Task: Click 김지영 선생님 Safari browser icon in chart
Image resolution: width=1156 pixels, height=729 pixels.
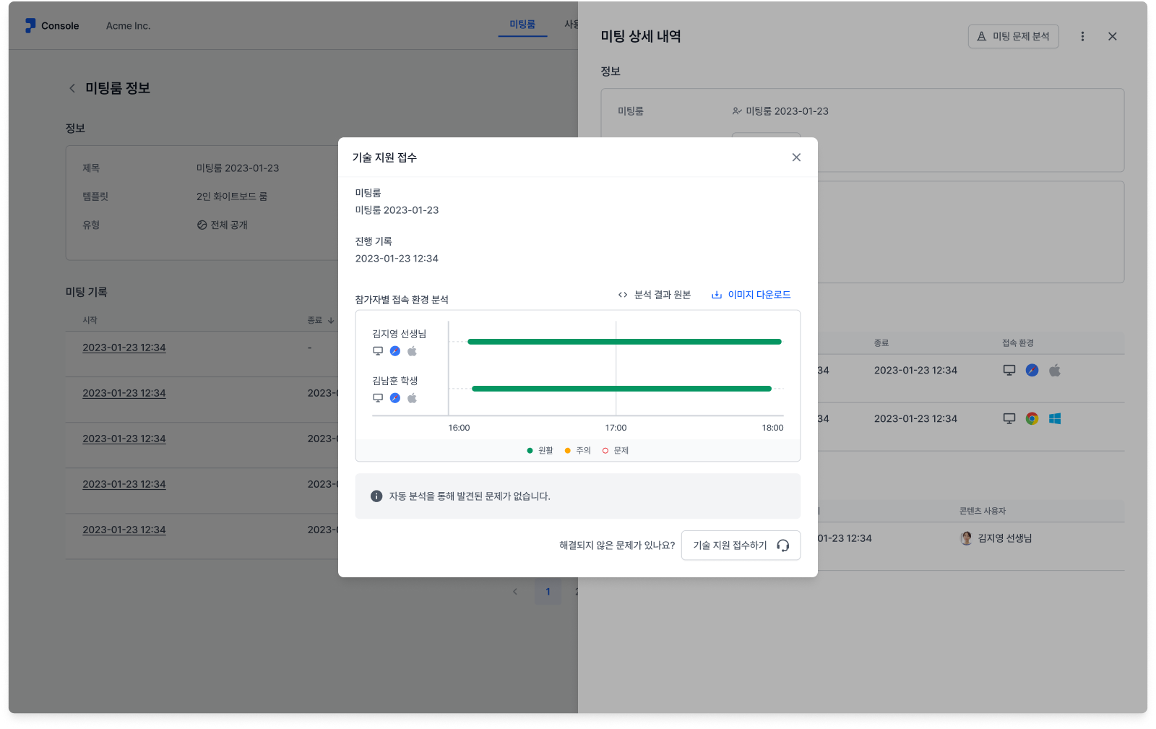Action: [x=395, y=351]
